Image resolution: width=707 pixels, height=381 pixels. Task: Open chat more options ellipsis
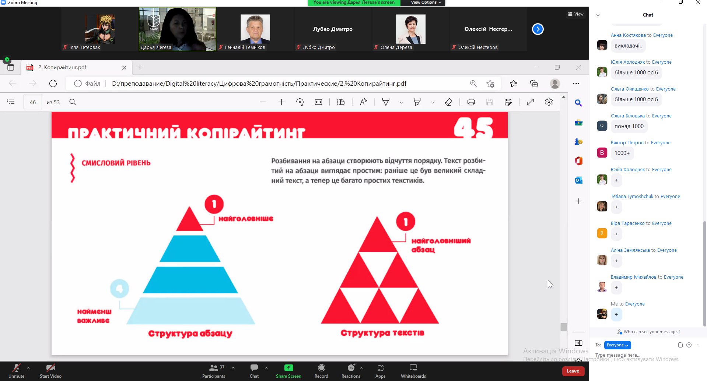pos(697,345)
